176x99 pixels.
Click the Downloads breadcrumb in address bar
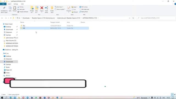pyautogui.click(x=26, y=18)
